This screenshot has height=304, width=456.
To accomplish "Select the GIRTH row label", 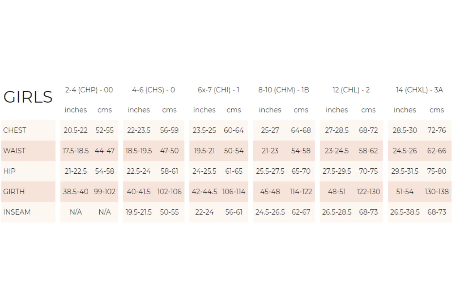I will (x=14, y=192).
